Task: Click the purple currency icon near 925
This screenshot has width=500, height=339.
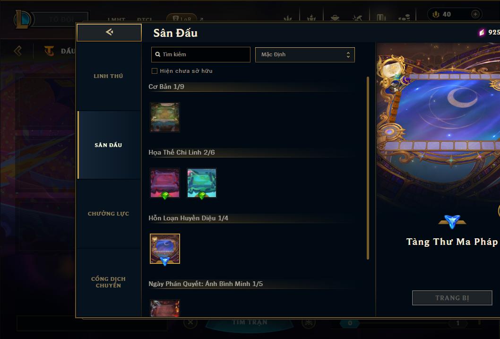Action: (x=482, y=33)
